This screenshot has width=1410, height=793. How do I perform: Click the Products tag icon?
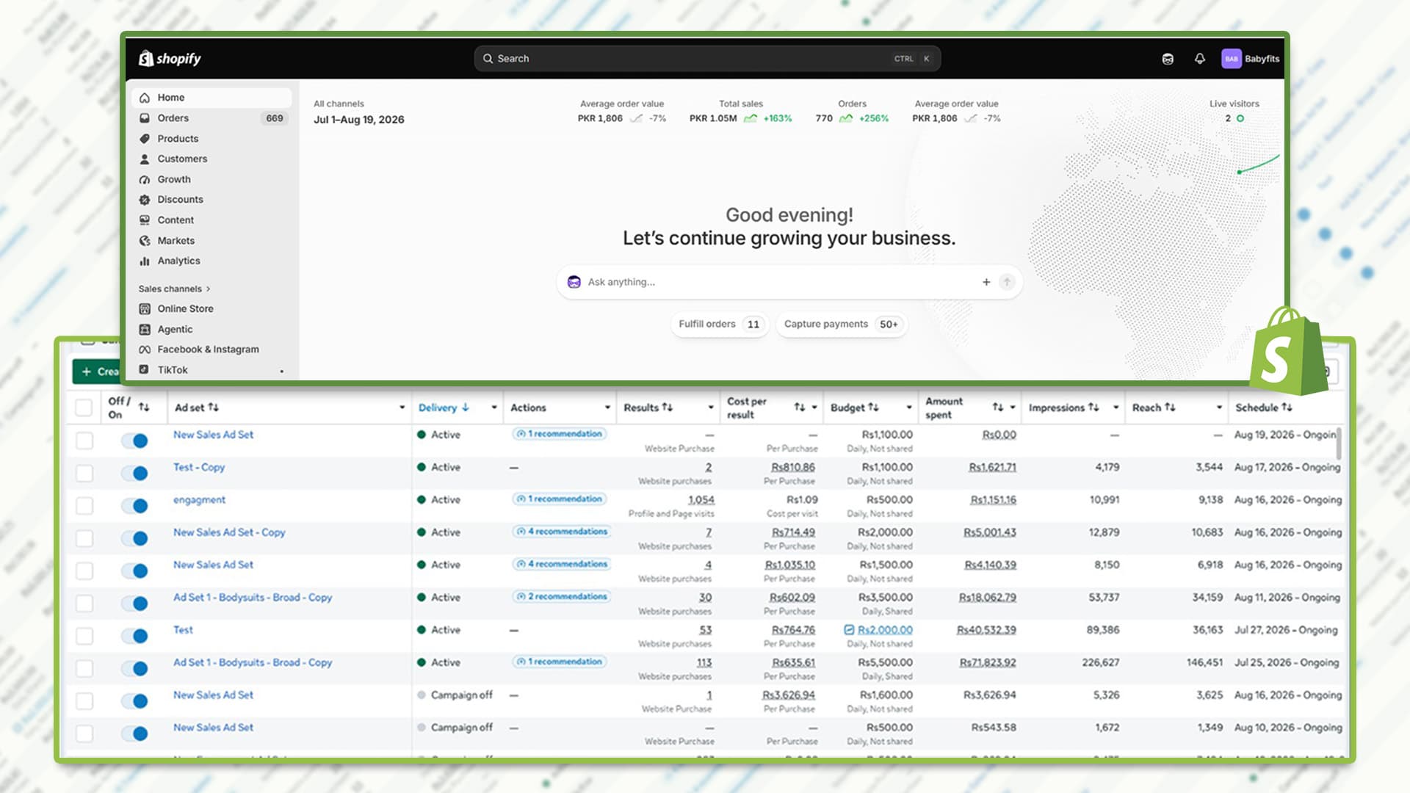point(145,139)
